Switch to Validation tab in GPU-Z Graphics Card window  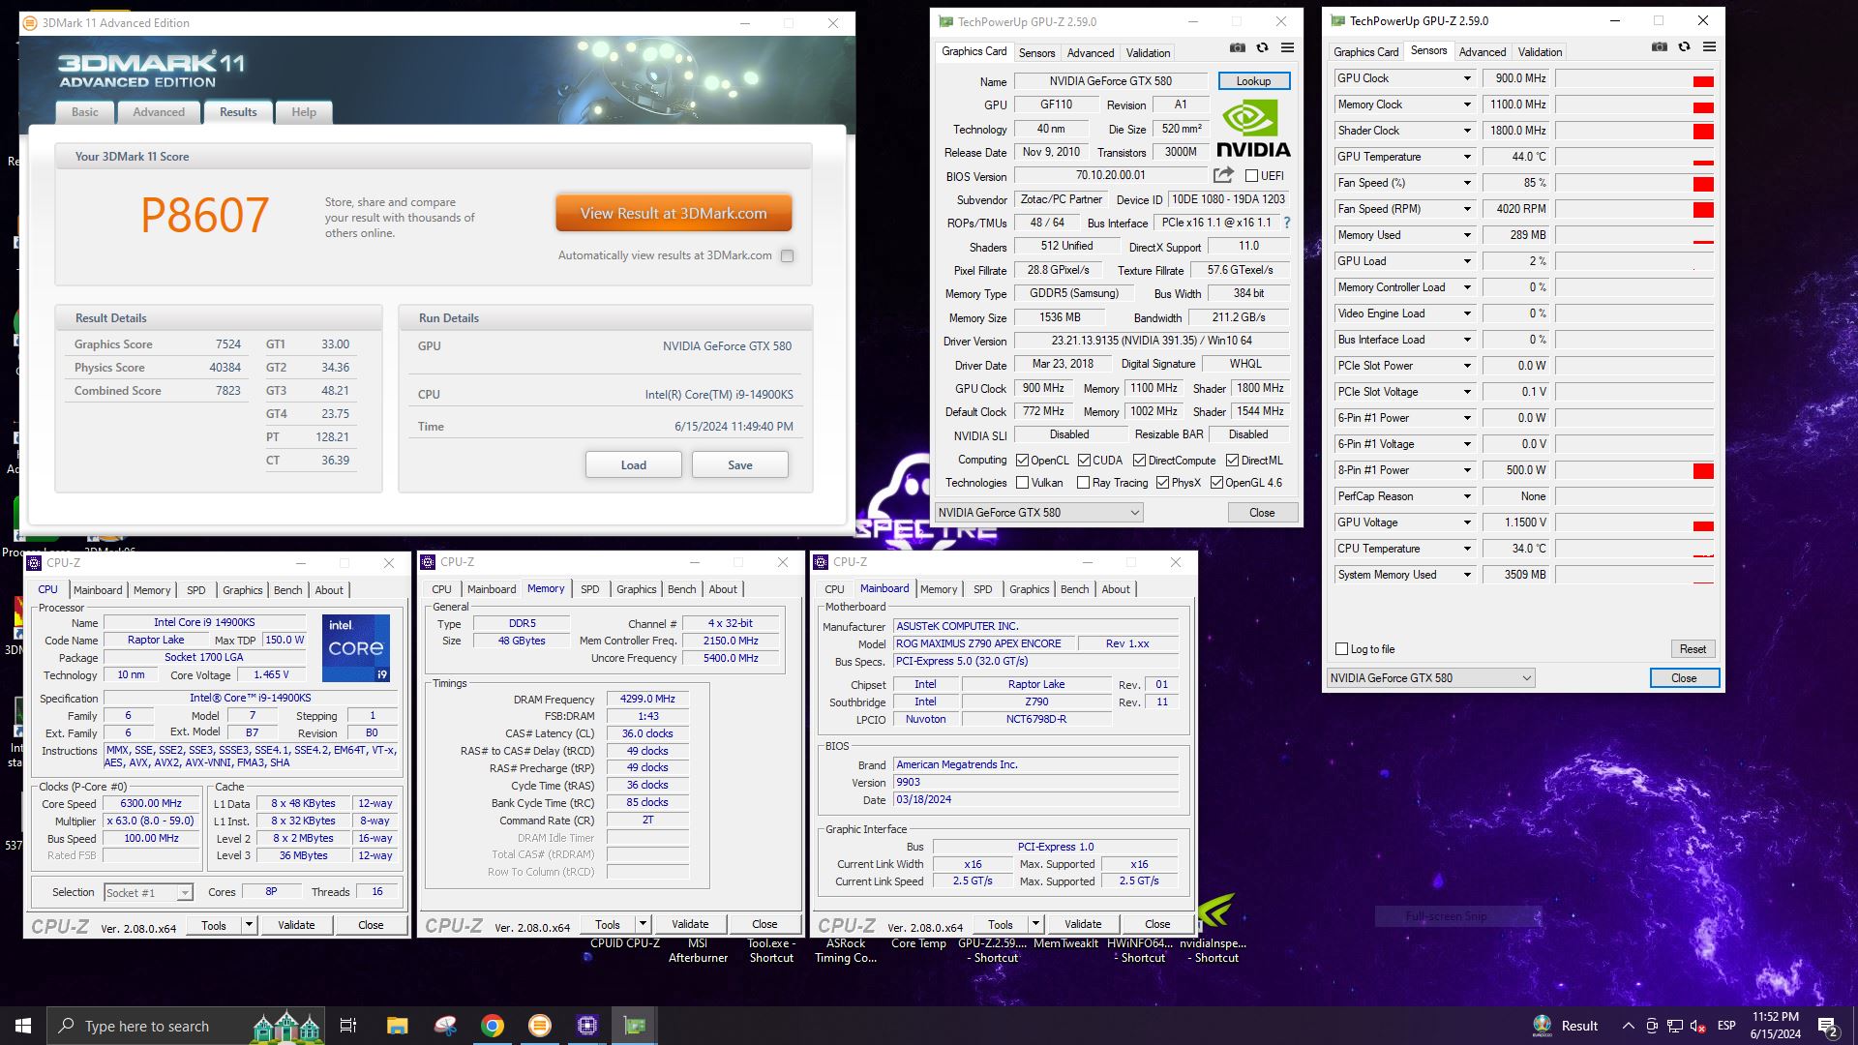[1148, 53]
